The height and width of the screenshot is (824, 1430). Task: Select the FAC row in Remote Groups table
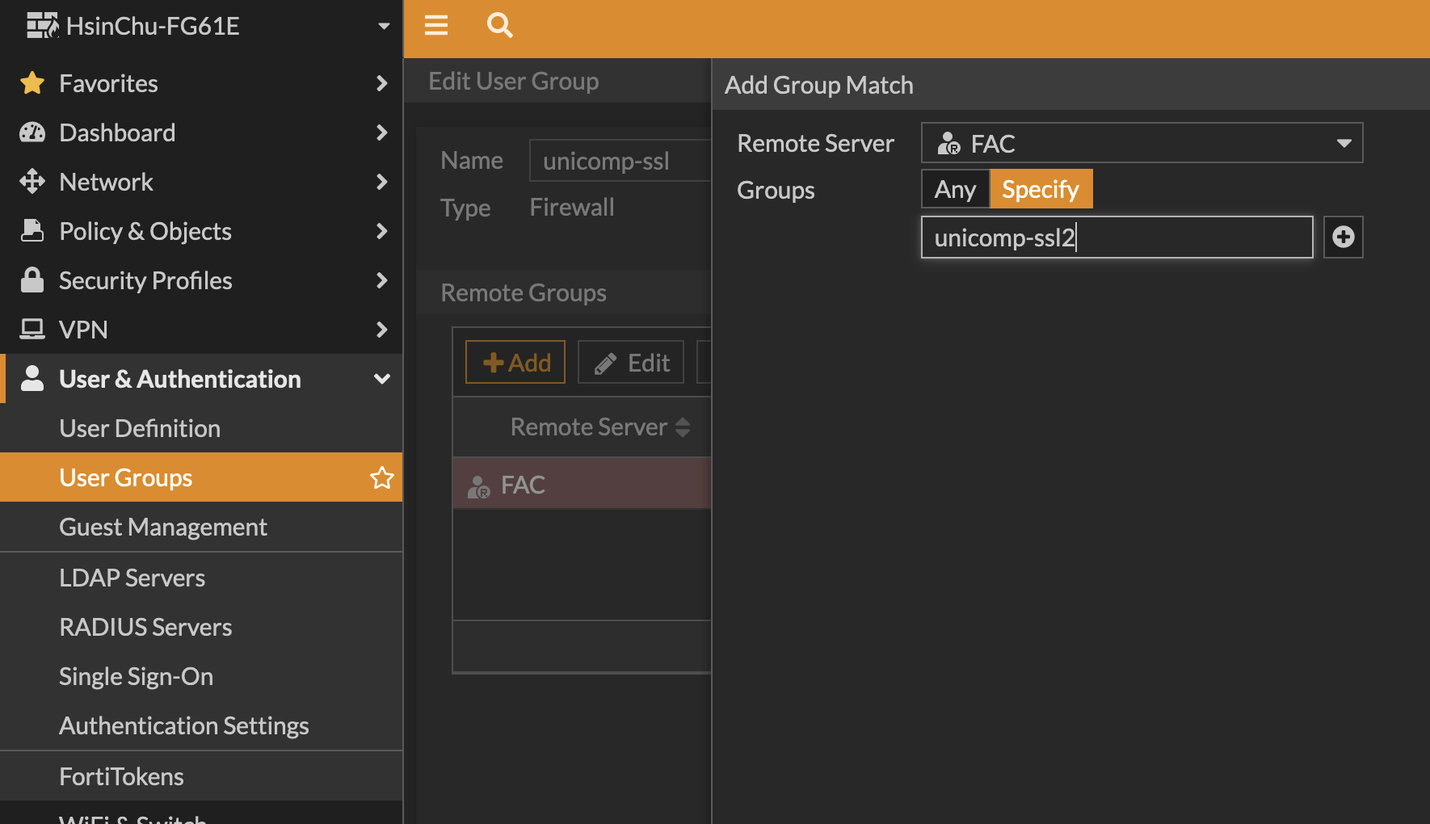point(582,484)
